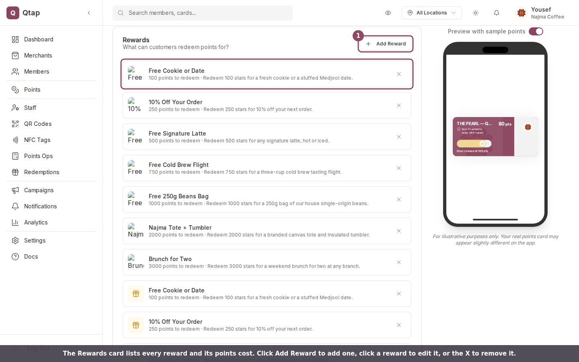Click the progress bar on preview card
The width and height of the screenshot is (579, 362).
[474, 144]
